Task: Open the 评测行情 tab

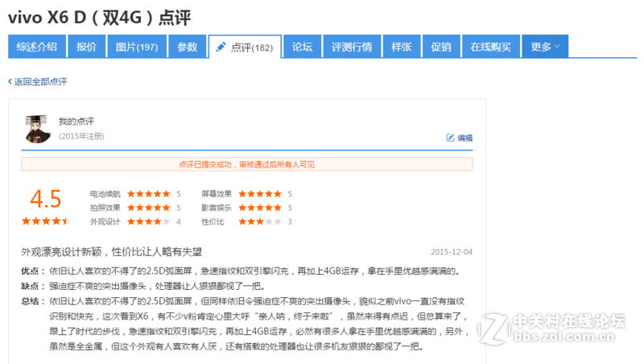Action: pos(352,47)
